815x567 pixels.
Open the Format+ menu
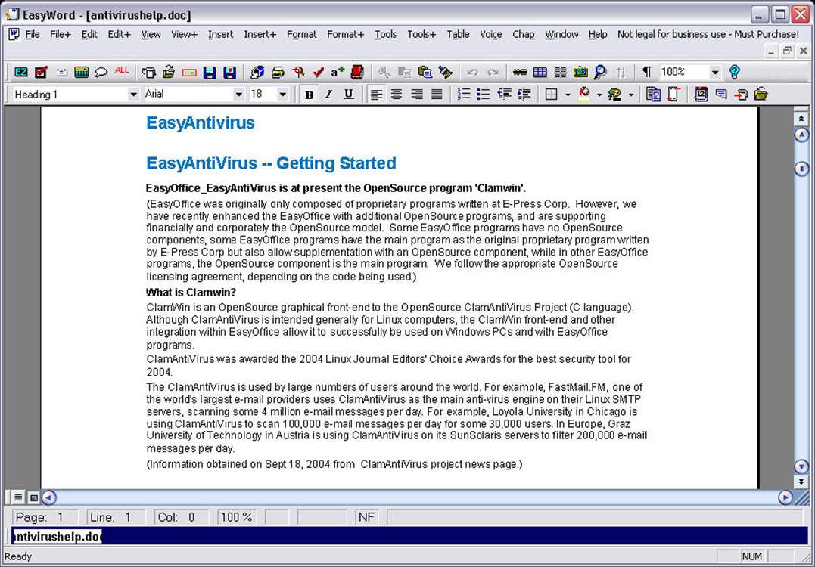coord(345,34)
